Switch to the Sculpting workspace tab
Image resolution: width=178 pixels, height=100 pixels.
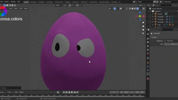tap(41, 2)
